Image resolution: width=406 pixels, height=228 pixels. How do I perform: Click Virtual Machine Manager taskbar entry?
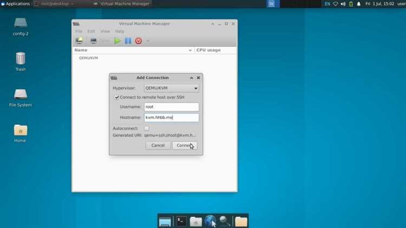[122, 4]
